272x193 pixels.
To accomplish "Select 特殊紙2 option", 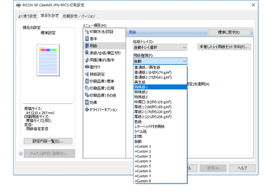I will click(160, 92).
